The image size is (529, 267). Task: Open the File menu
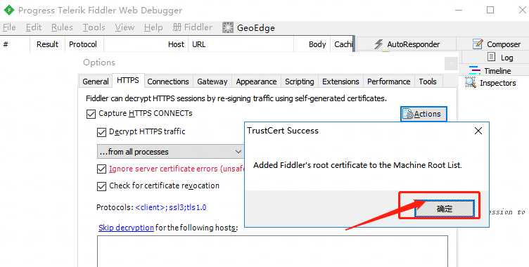click(x=9, y=27)
